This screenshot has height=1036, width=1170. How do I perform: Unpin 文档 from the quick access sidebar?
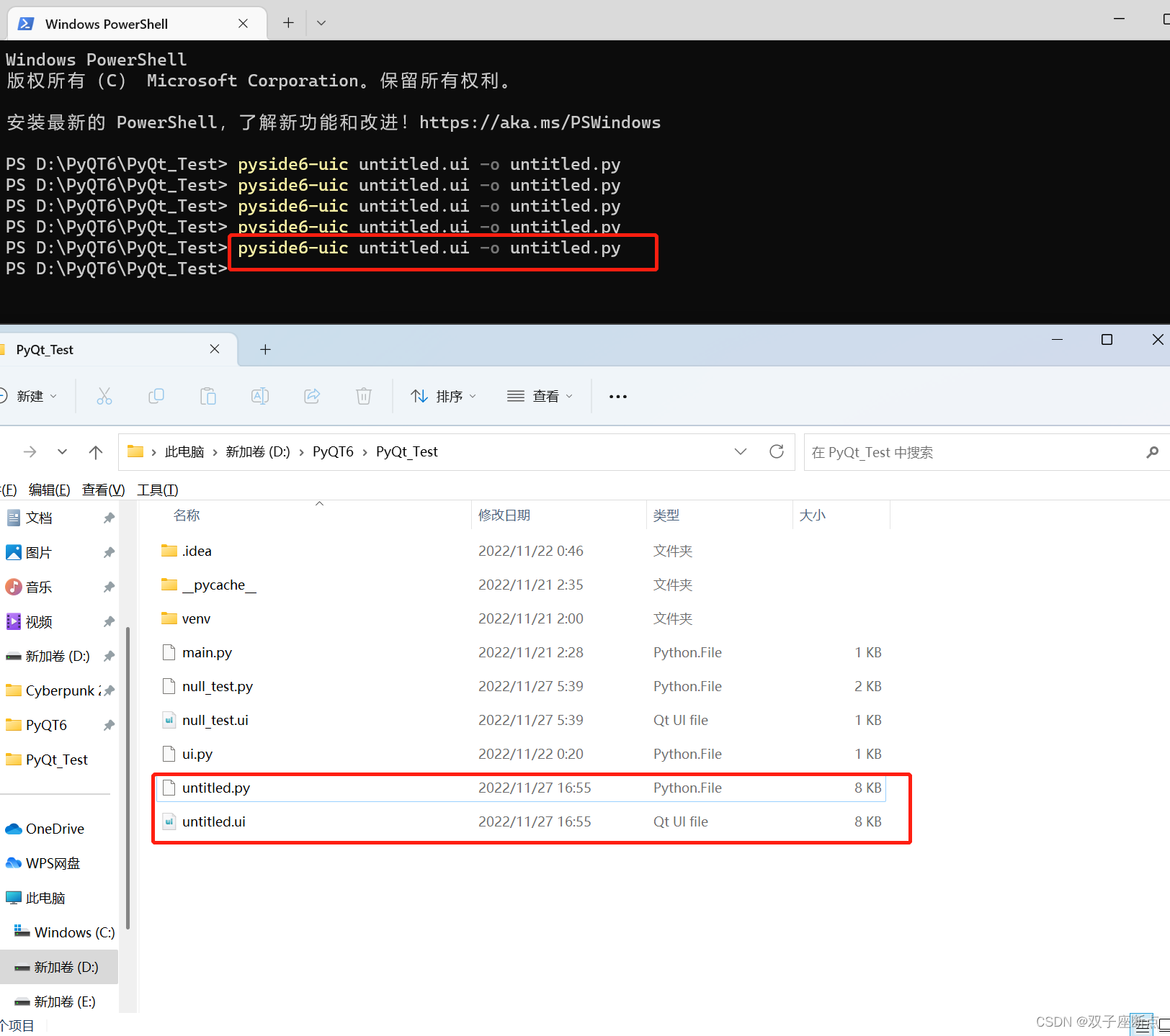point(109,517)
